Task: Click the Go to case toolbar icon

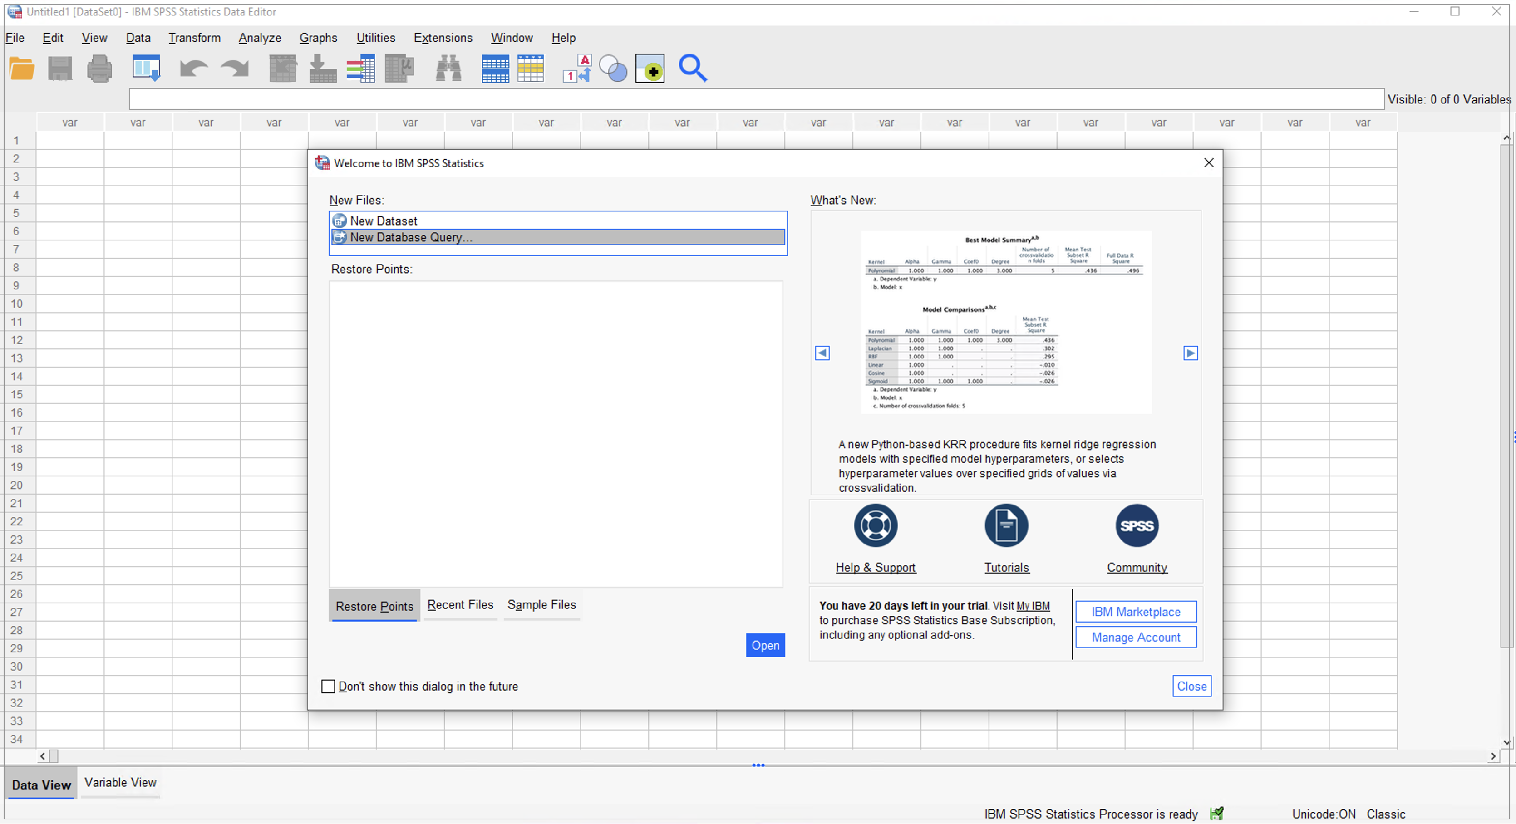Action: pos(283,69)
